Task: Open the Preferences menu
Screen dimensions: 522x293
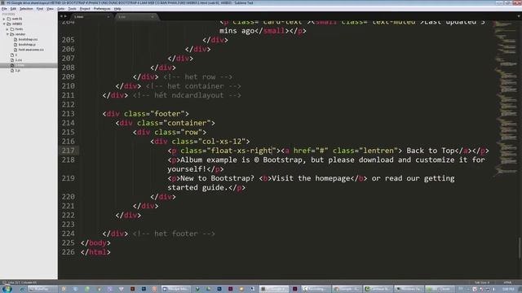Action: (x=101, y=9)
